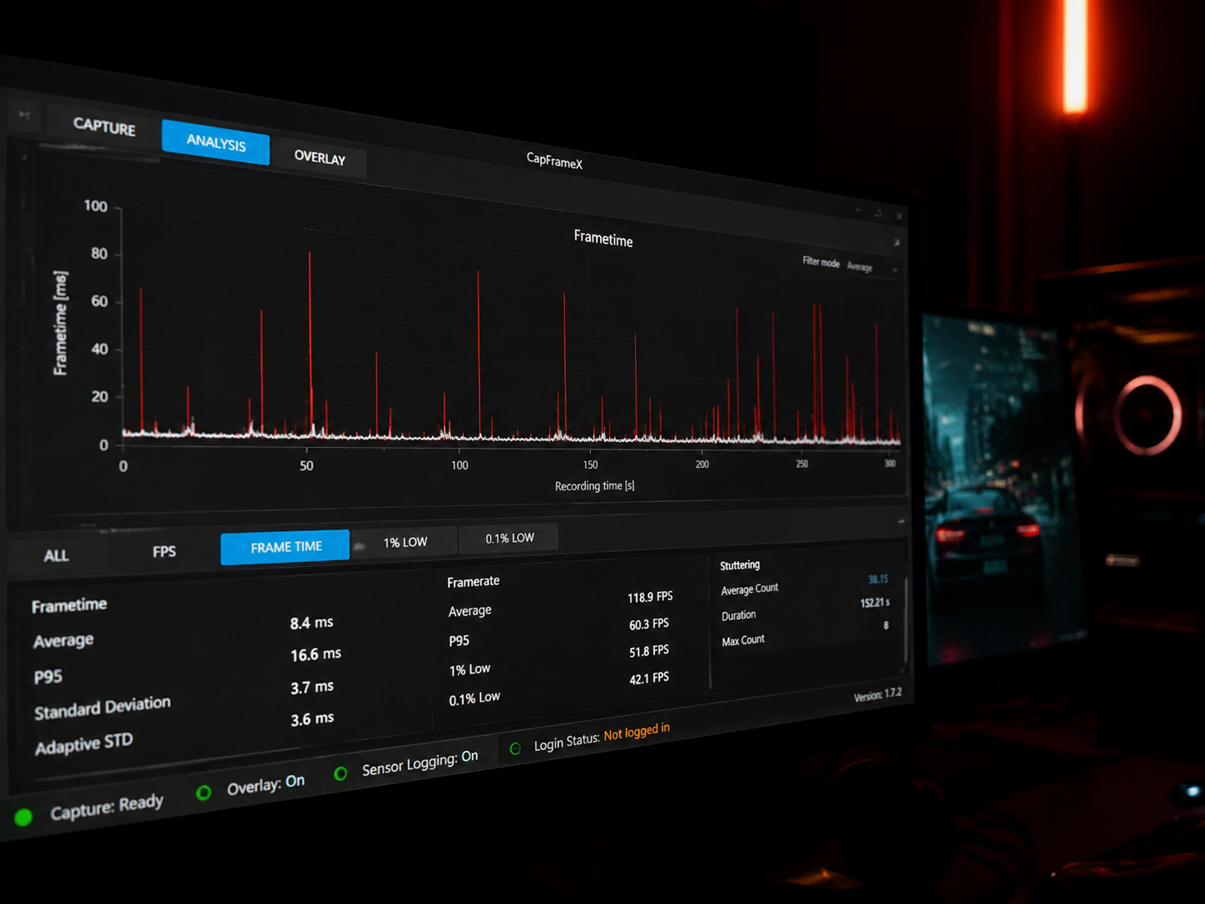The image size is (1205, 904).
Task: Click the Duration value 152.21 s
Action: click(x=875, y=602)
